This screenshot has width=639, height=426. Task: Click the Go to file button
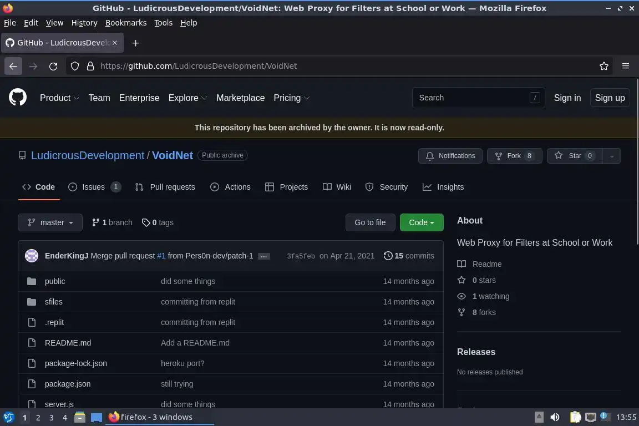tap(370, 222)
